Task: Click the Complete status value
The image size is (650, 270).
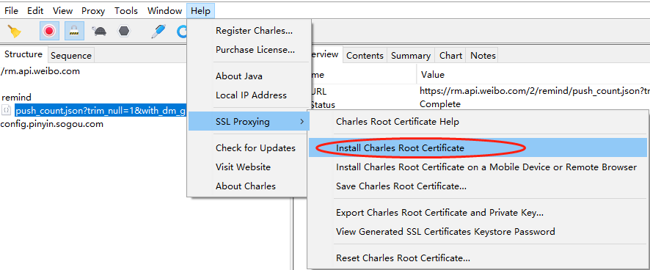Action: [x=440, y=104]
